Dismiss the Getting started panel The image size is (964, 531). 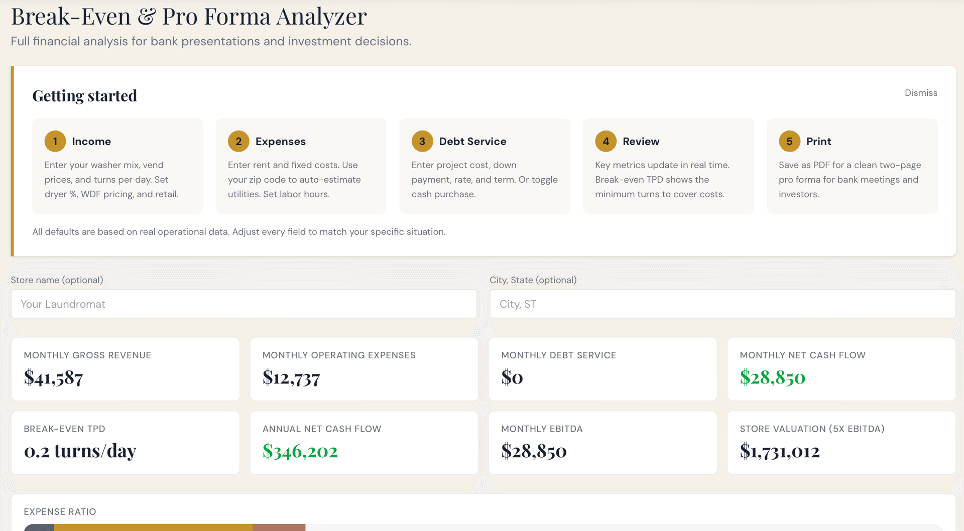921,93
